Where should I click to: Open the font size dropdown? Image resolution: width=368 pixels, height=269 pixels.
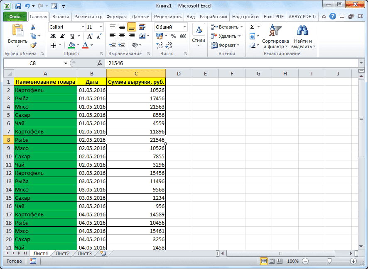click(x=100, y=27)
